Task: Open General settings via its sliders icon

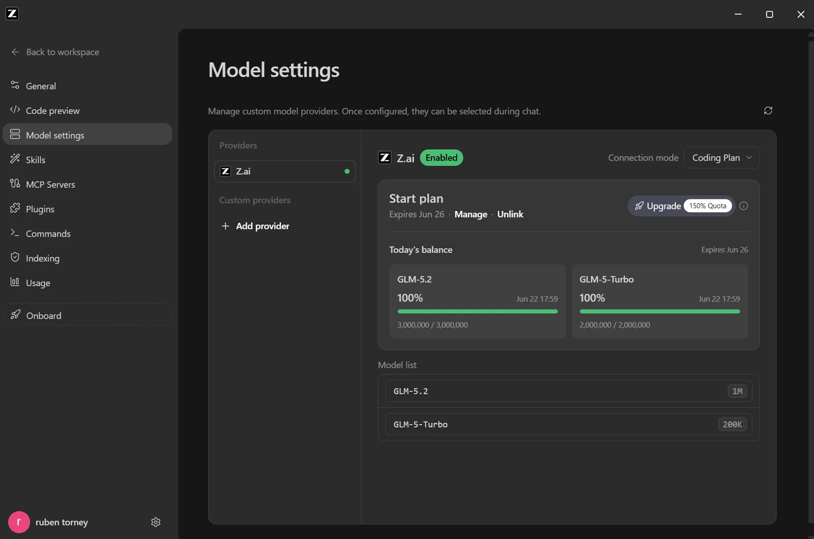Action: pos(15,85)
